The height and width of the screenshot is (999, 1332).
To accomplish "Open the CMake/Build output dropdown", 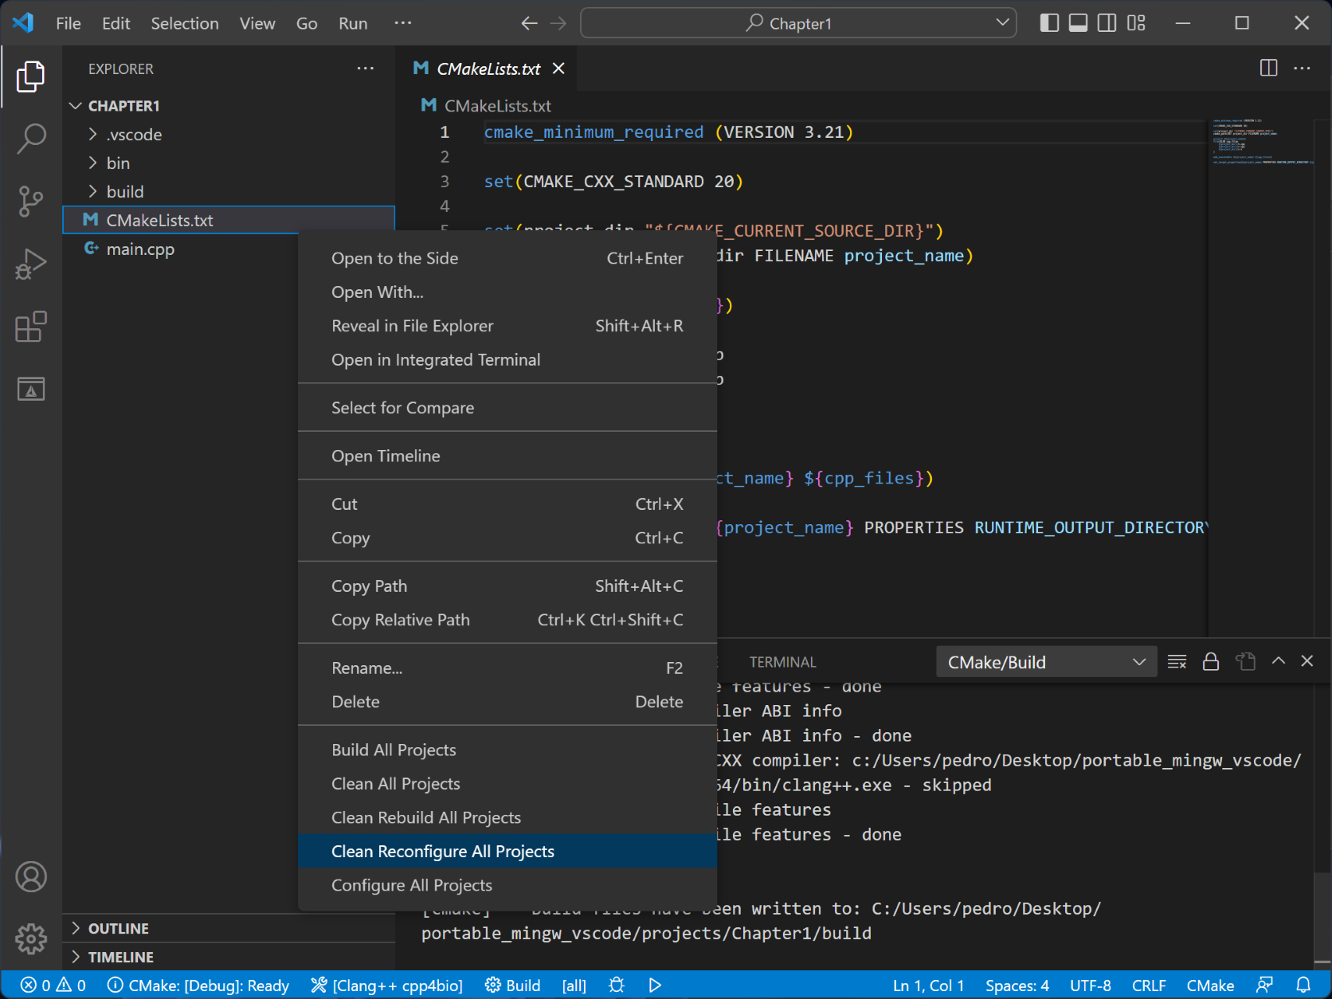I will pos(1046,662).
